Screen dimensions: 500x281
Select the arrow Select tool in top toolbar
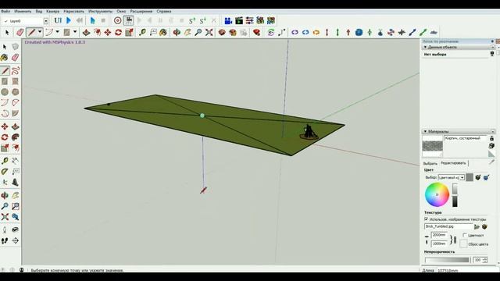[7, 33]
